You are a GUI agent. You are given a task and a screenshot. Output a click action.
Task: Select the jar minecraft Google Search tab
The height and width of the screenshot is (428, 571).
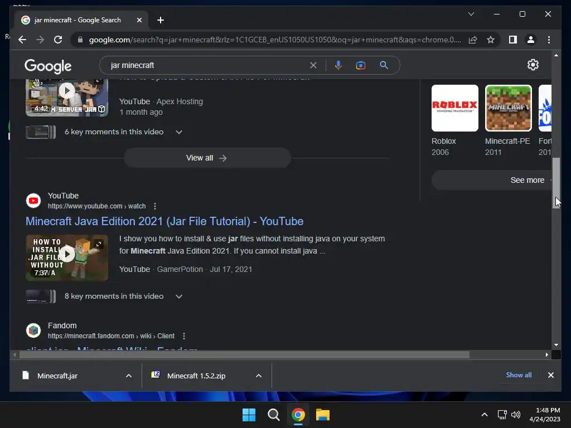point(81,20)
